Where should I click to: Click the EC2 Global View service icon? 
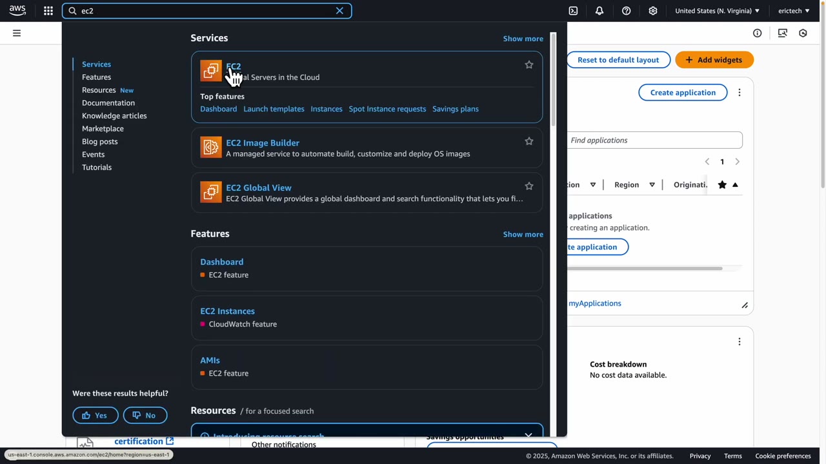210,192
